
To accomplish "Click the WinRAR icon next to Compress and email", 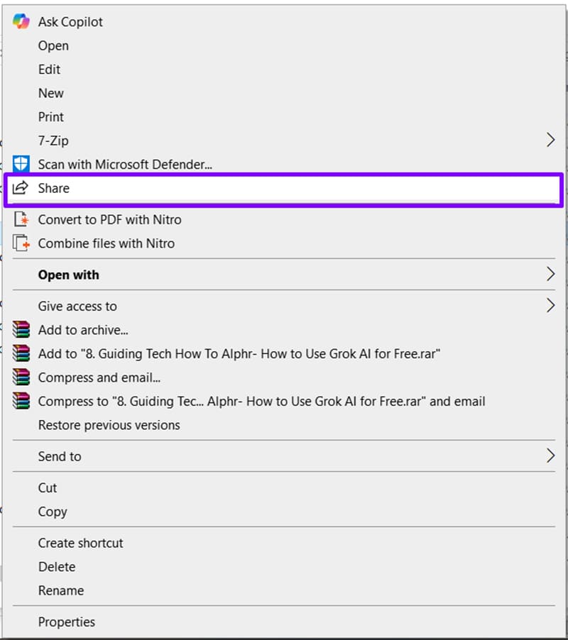I will pos(21,377).
